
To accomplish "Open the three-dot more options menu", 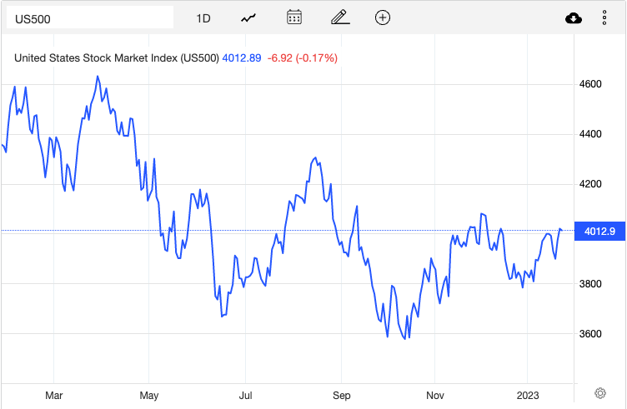I will [x=604, y=18].
